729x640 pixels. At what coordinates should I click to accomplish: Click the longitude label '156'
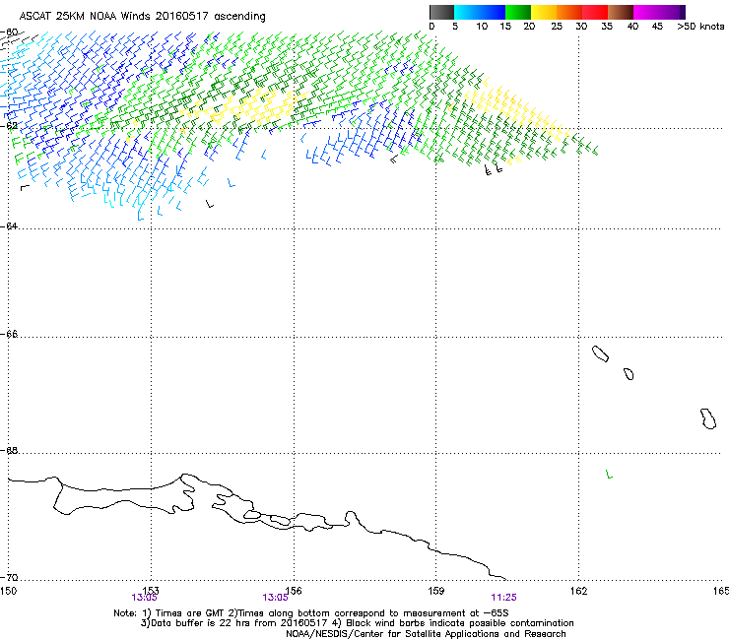[294, 591]
